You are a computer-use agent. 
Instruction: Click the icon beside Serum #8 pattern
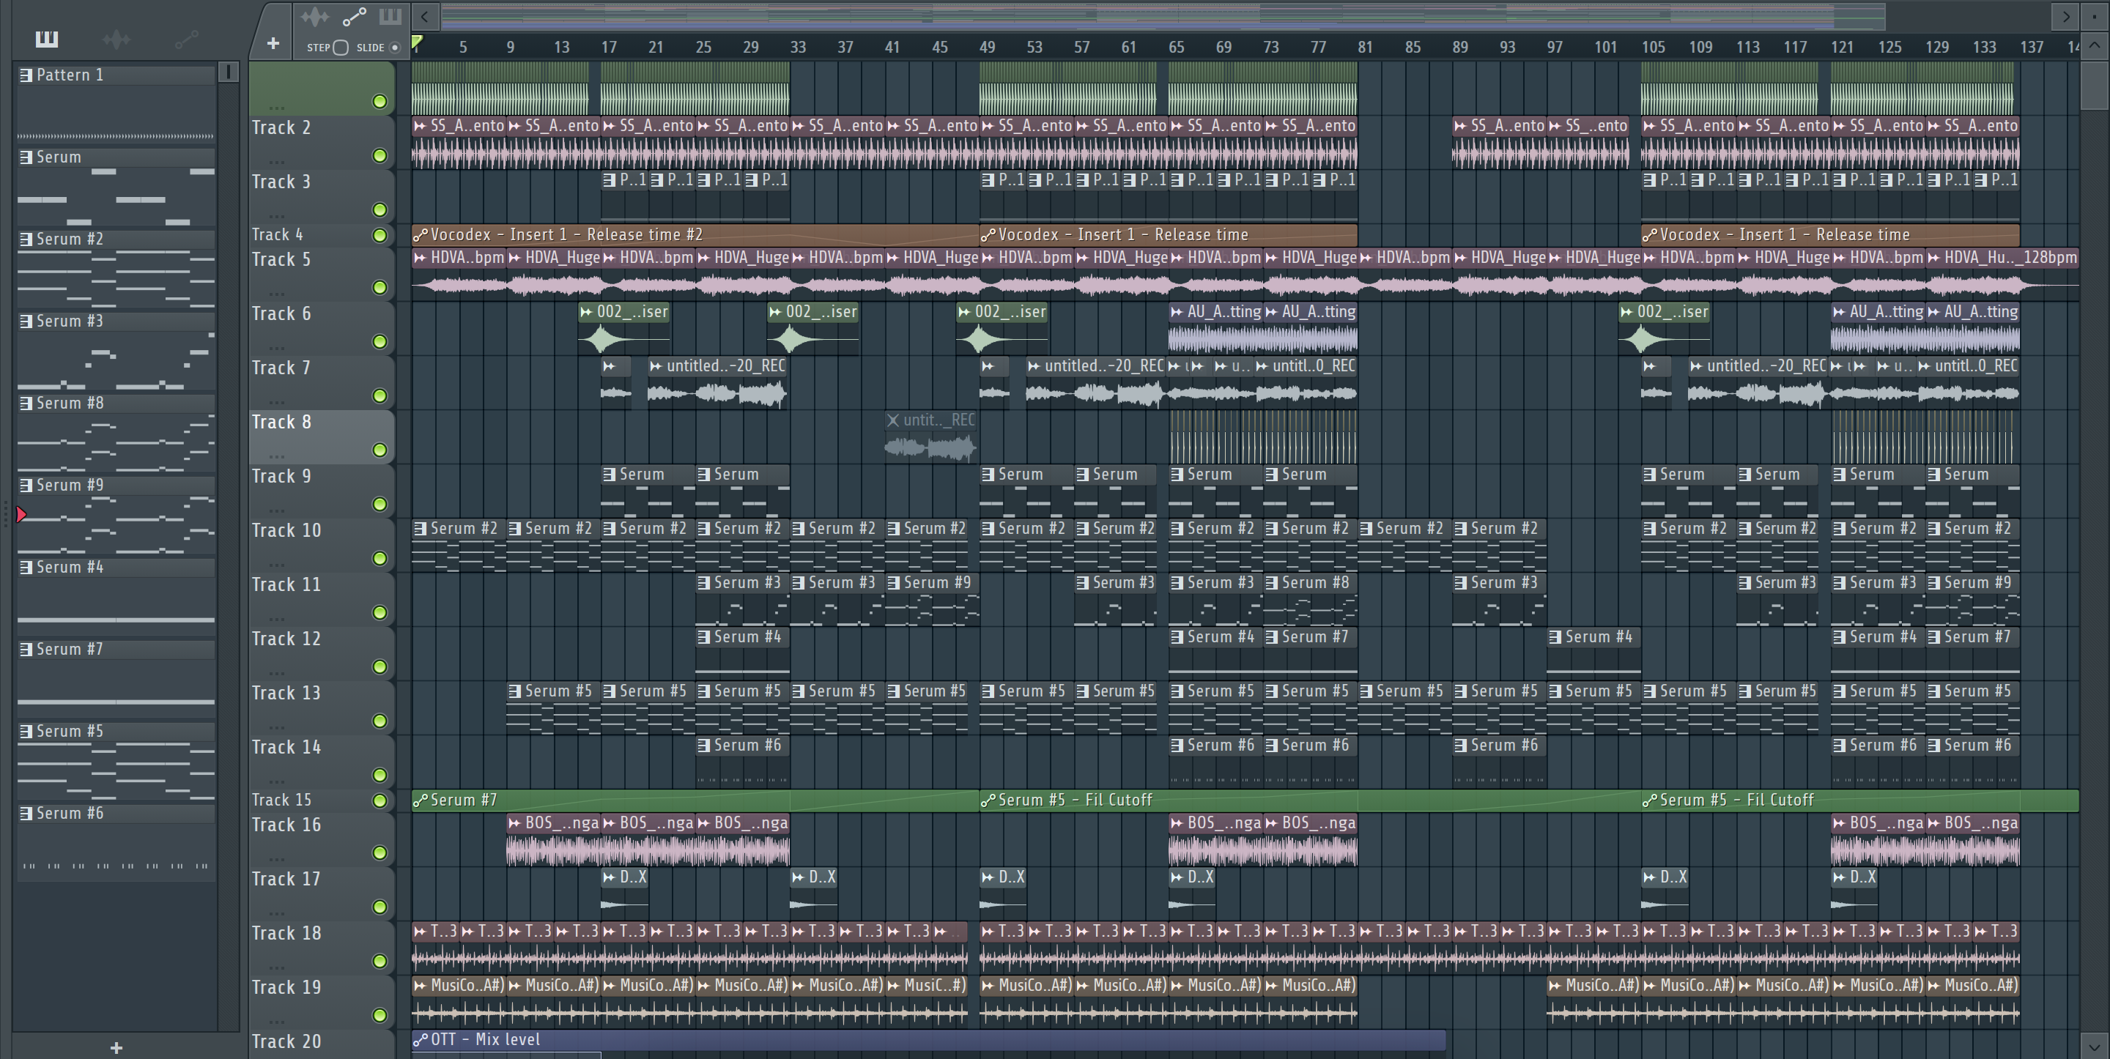tap(26, 403)
